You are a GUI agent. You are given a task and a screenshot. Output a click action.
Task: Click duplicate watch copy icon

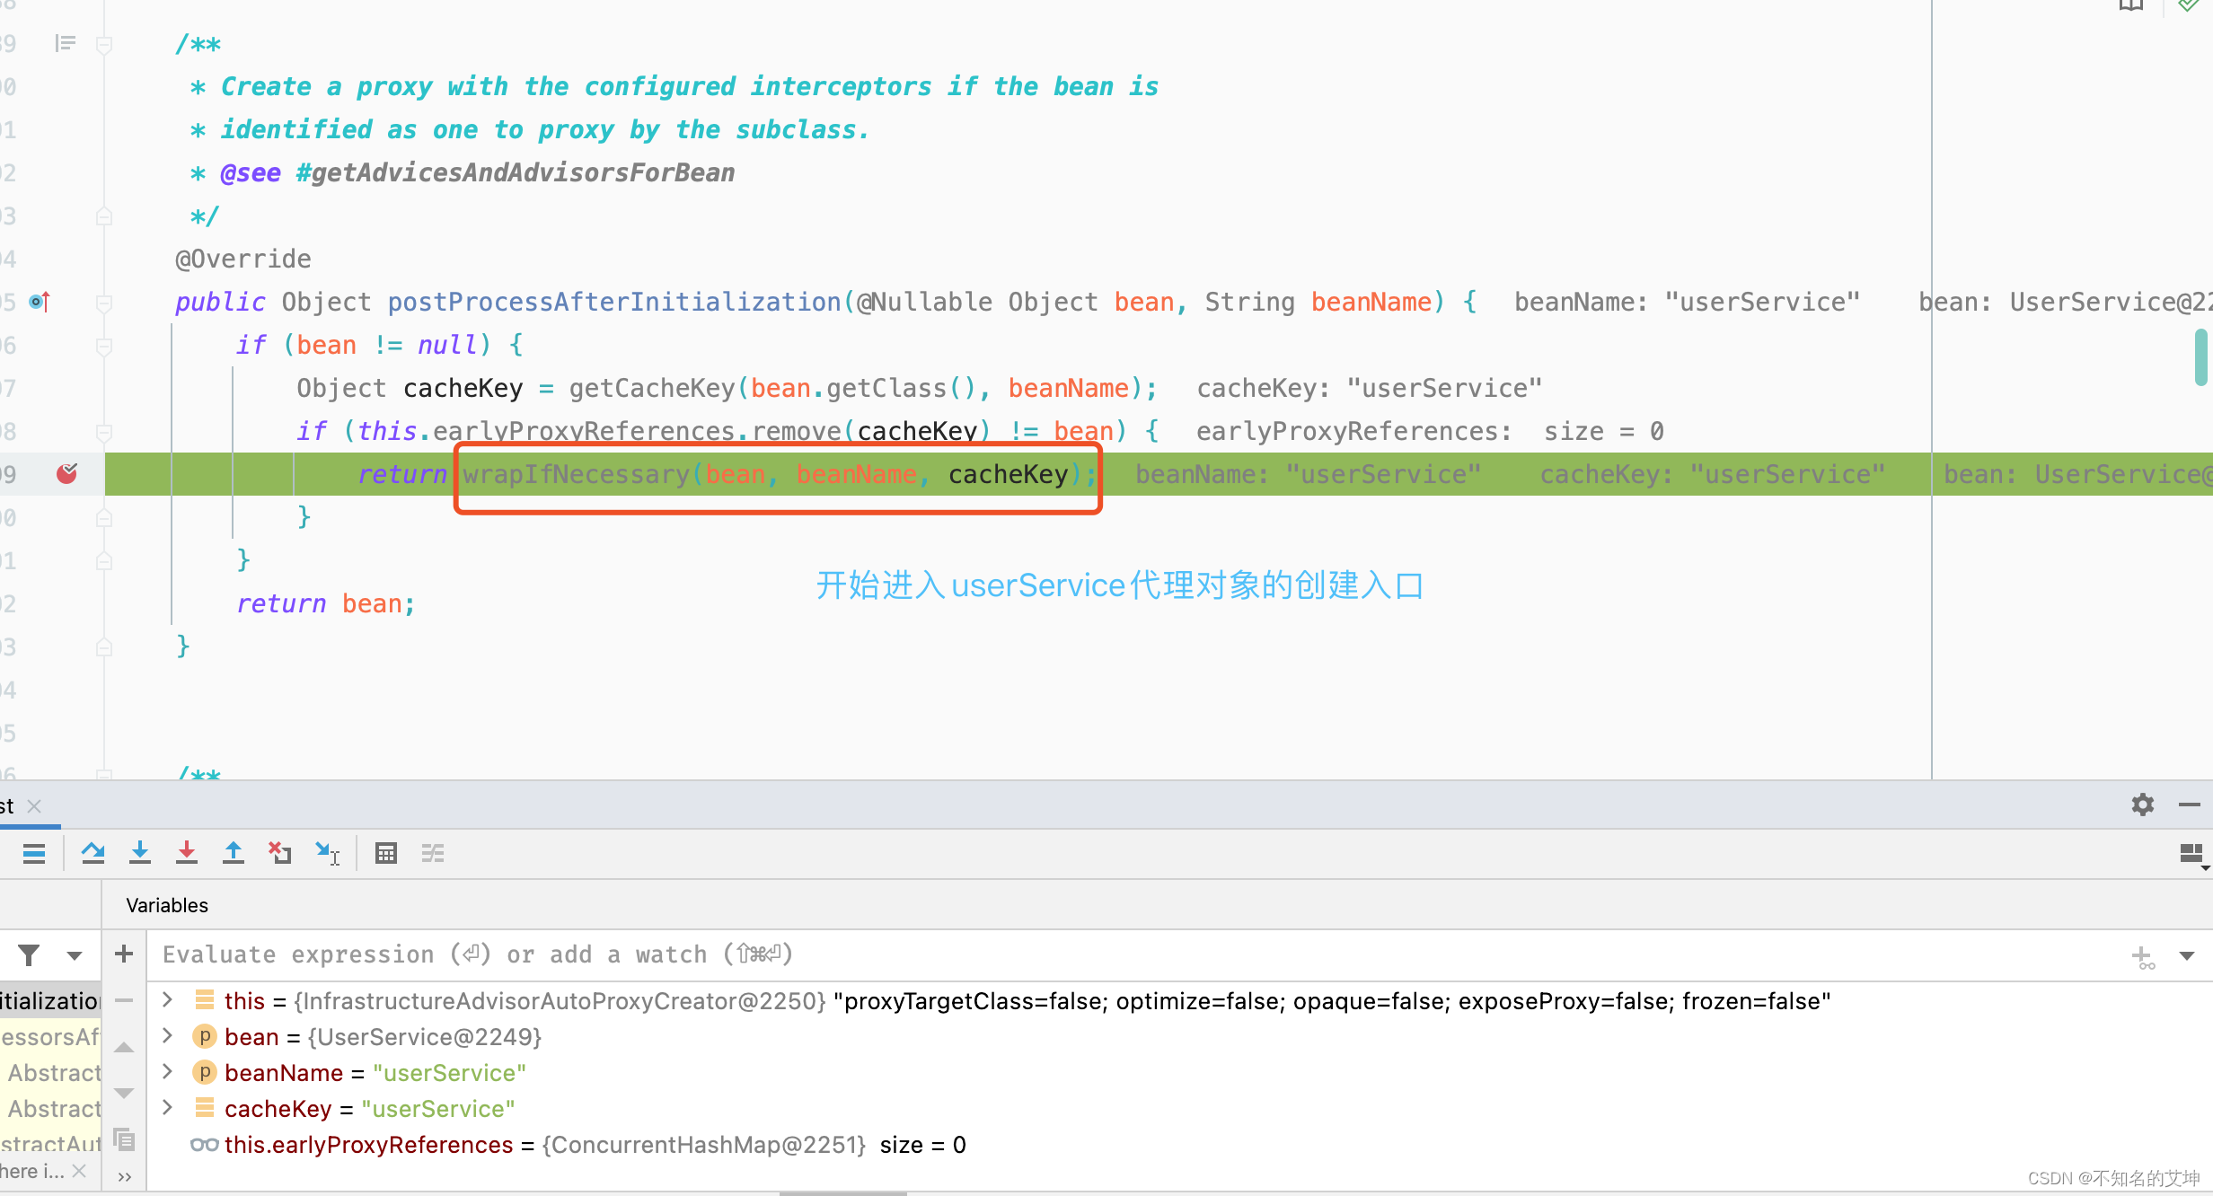click(x=124, y=1140)
